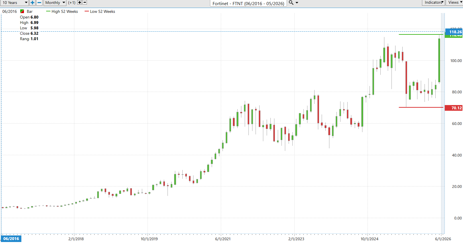Open the 10 Years time range dropdown
The image size is (463, 244).
(14, 3)
